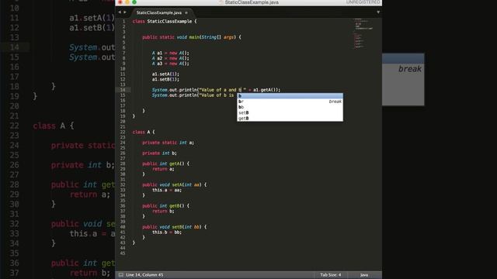Choose the 'br' break autocomplete suggestion

point(290,102)
